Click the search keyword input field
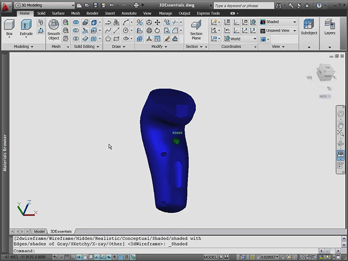348x261 pixels. 244,5
